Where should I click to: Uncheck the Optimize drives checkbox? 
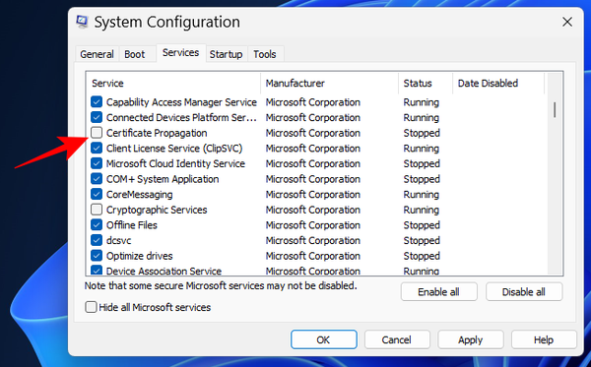click(97, 256)
